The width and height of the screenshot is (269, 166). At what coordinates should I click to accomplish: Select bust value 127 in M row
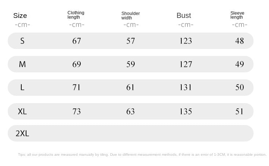pyautogui.click(x=186, y=64)
